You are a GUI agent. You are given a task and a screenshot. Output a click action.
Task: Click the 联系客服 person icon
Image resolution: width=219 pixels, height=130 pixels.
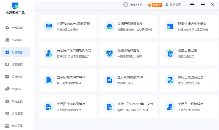coord(167,5)
